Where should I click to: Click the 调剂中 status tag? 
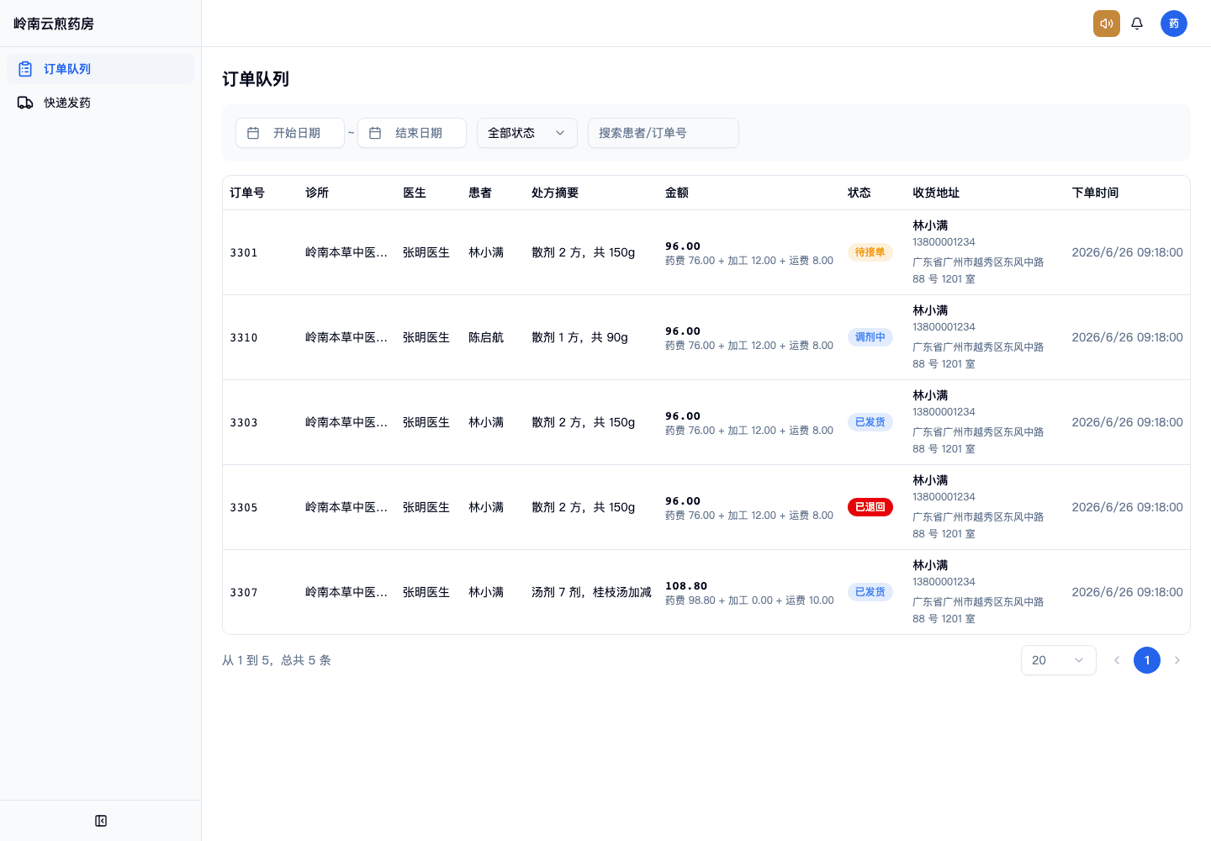point(870,337)
